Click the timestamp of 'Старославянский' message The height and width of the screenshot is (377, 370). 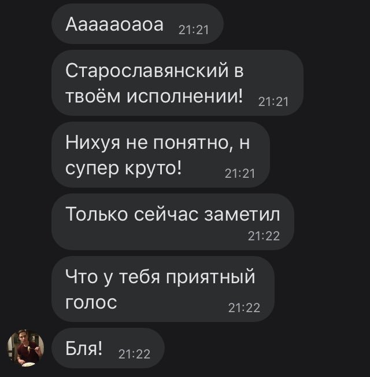pos(273,102)
